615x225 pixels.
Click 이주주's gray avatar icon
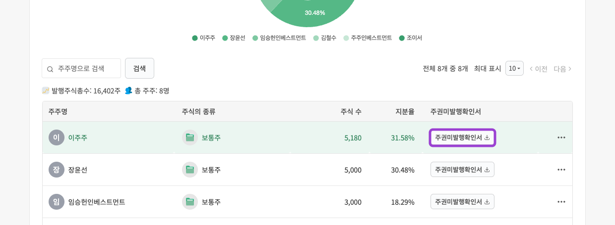pyautogui.click(x=57, y=137)
